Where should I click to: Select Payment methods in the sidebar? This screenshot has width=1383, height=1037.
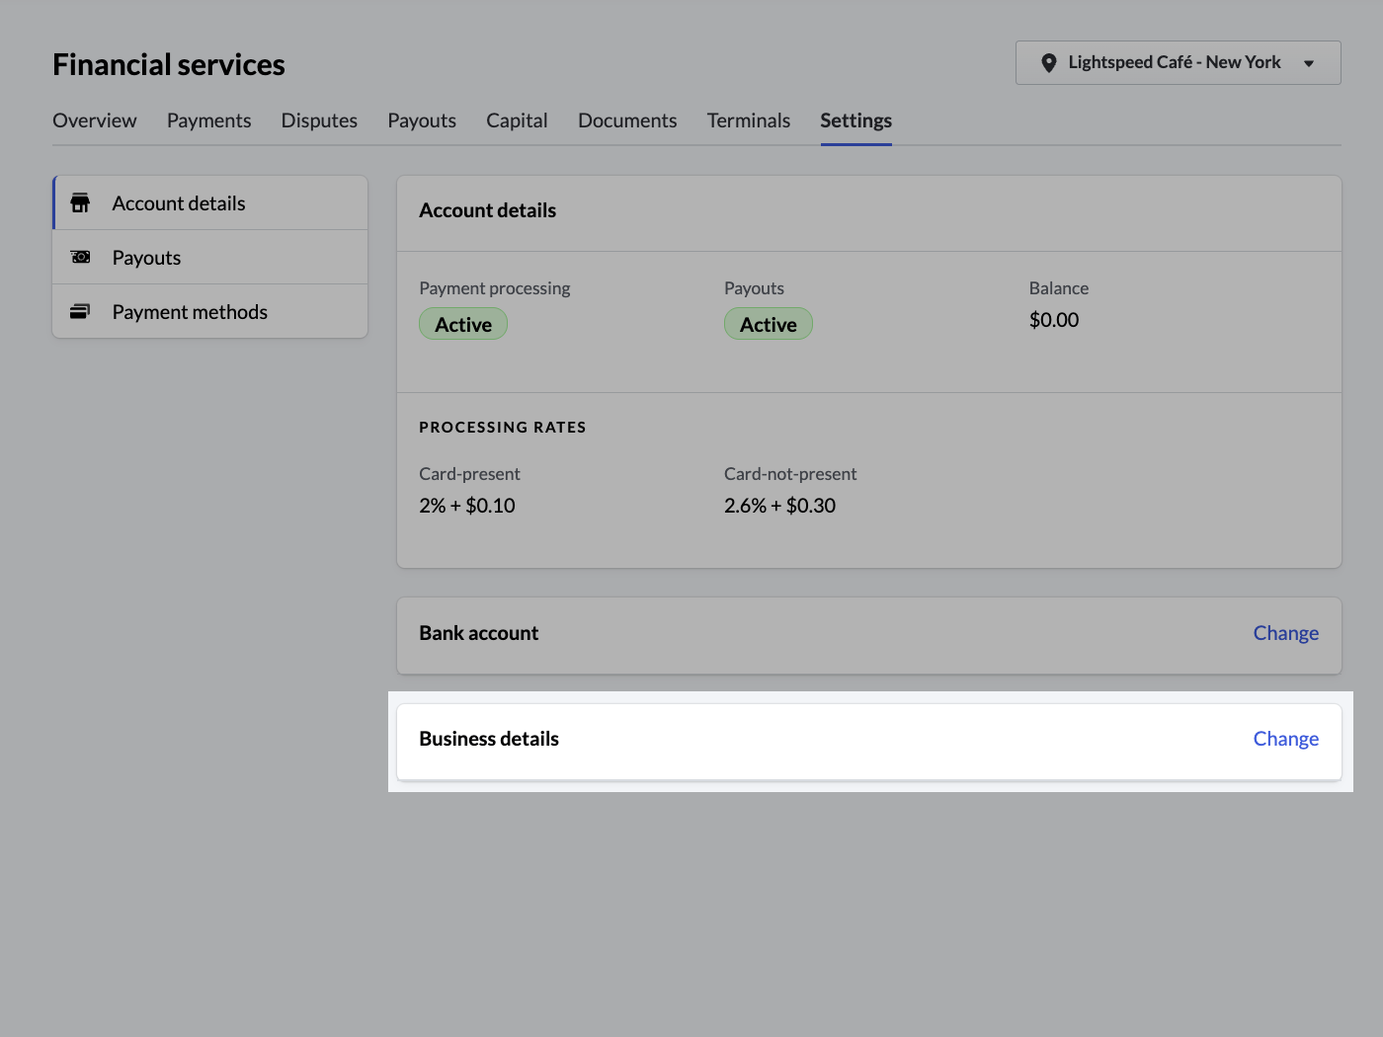190,311
